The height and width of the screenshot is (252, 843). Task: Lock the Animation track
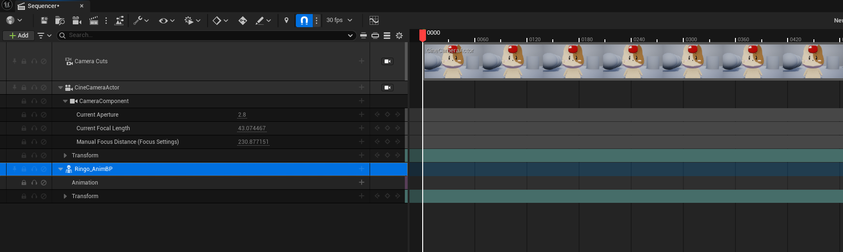coord(23,183)
